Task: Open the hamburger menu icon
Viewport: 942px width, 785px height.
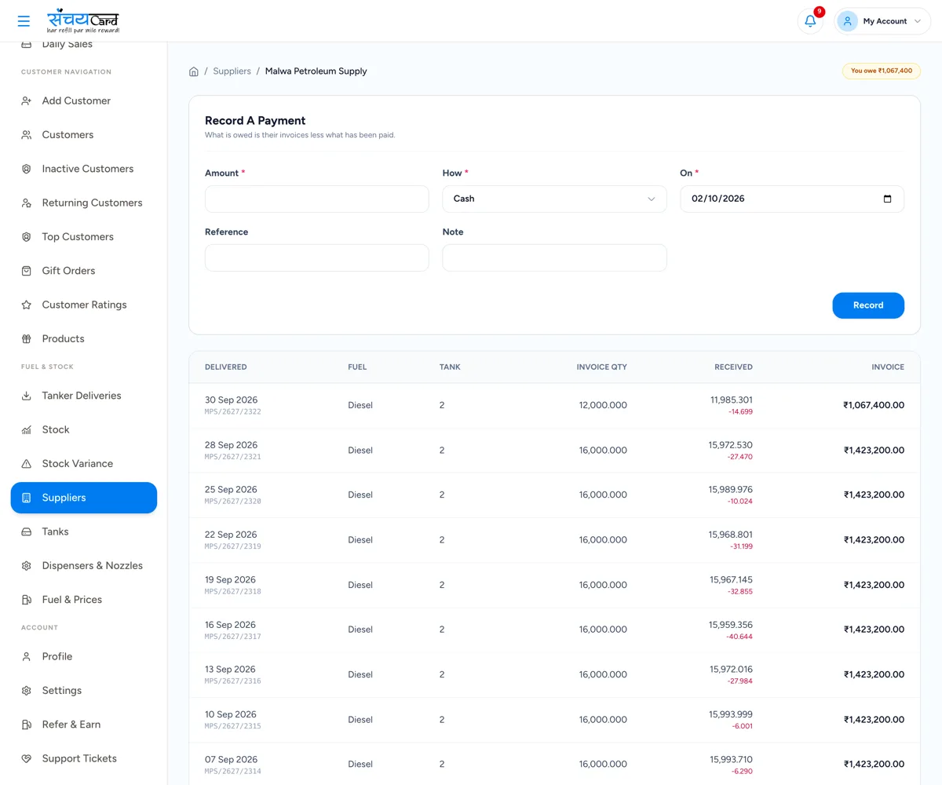Action: (24, 21)
